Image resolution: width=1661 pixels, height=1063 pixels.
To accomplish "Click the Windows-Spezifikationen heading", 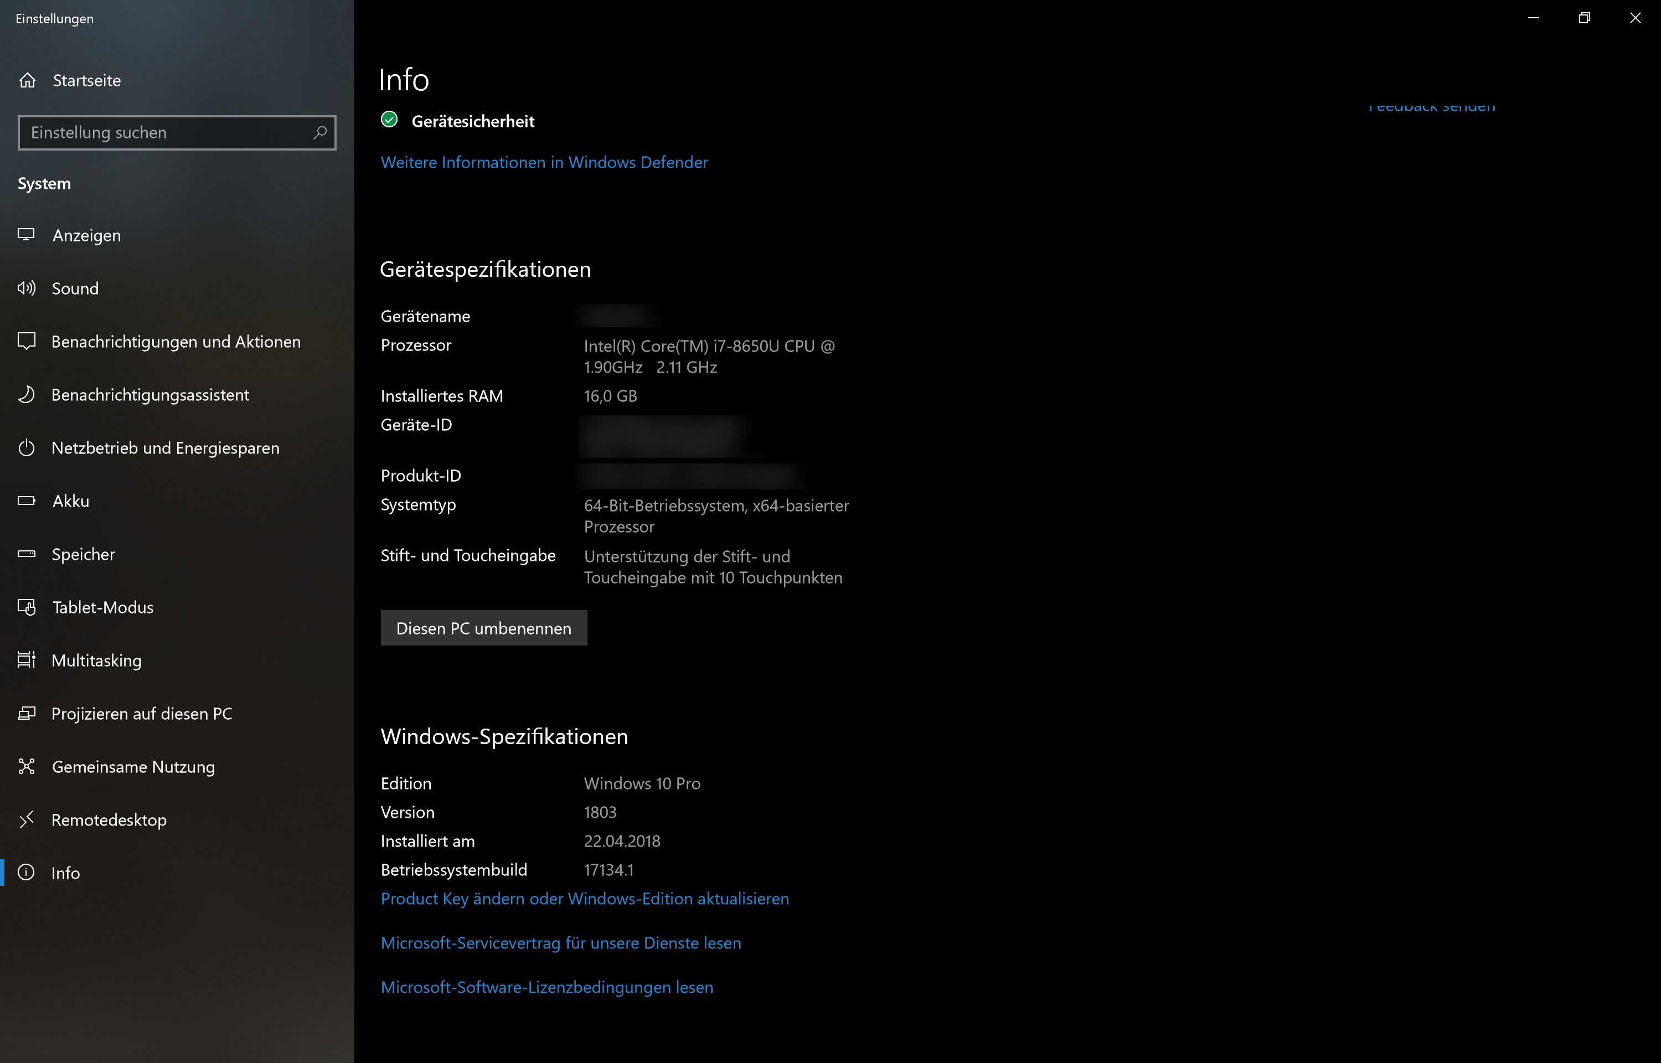I will click(504, 736).
